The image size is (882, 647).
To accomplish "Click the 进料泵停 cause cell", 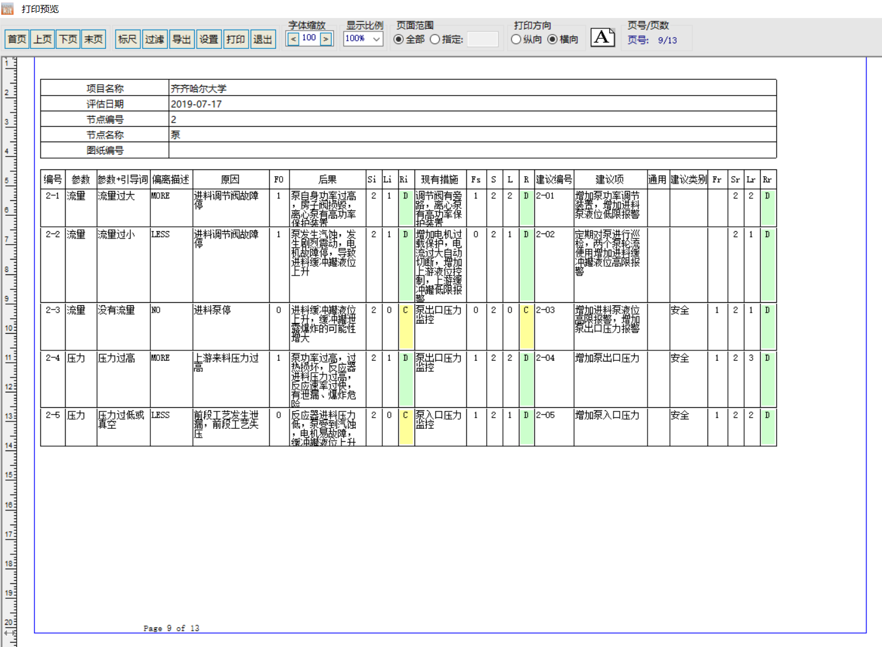I will coord(231,326).
